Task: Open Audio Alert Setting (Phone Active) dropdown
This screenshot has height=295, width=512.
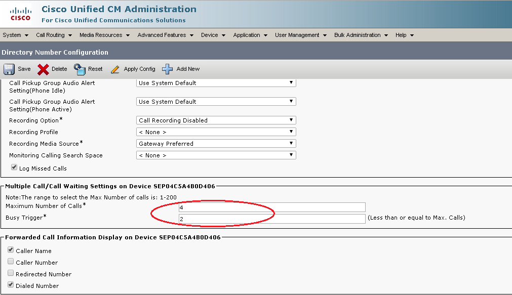Action: pyautogui.click(x=216, y=102)
